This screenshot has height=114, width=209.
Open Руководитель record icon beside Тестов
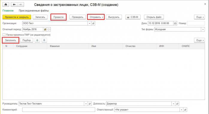coord(90,104)
